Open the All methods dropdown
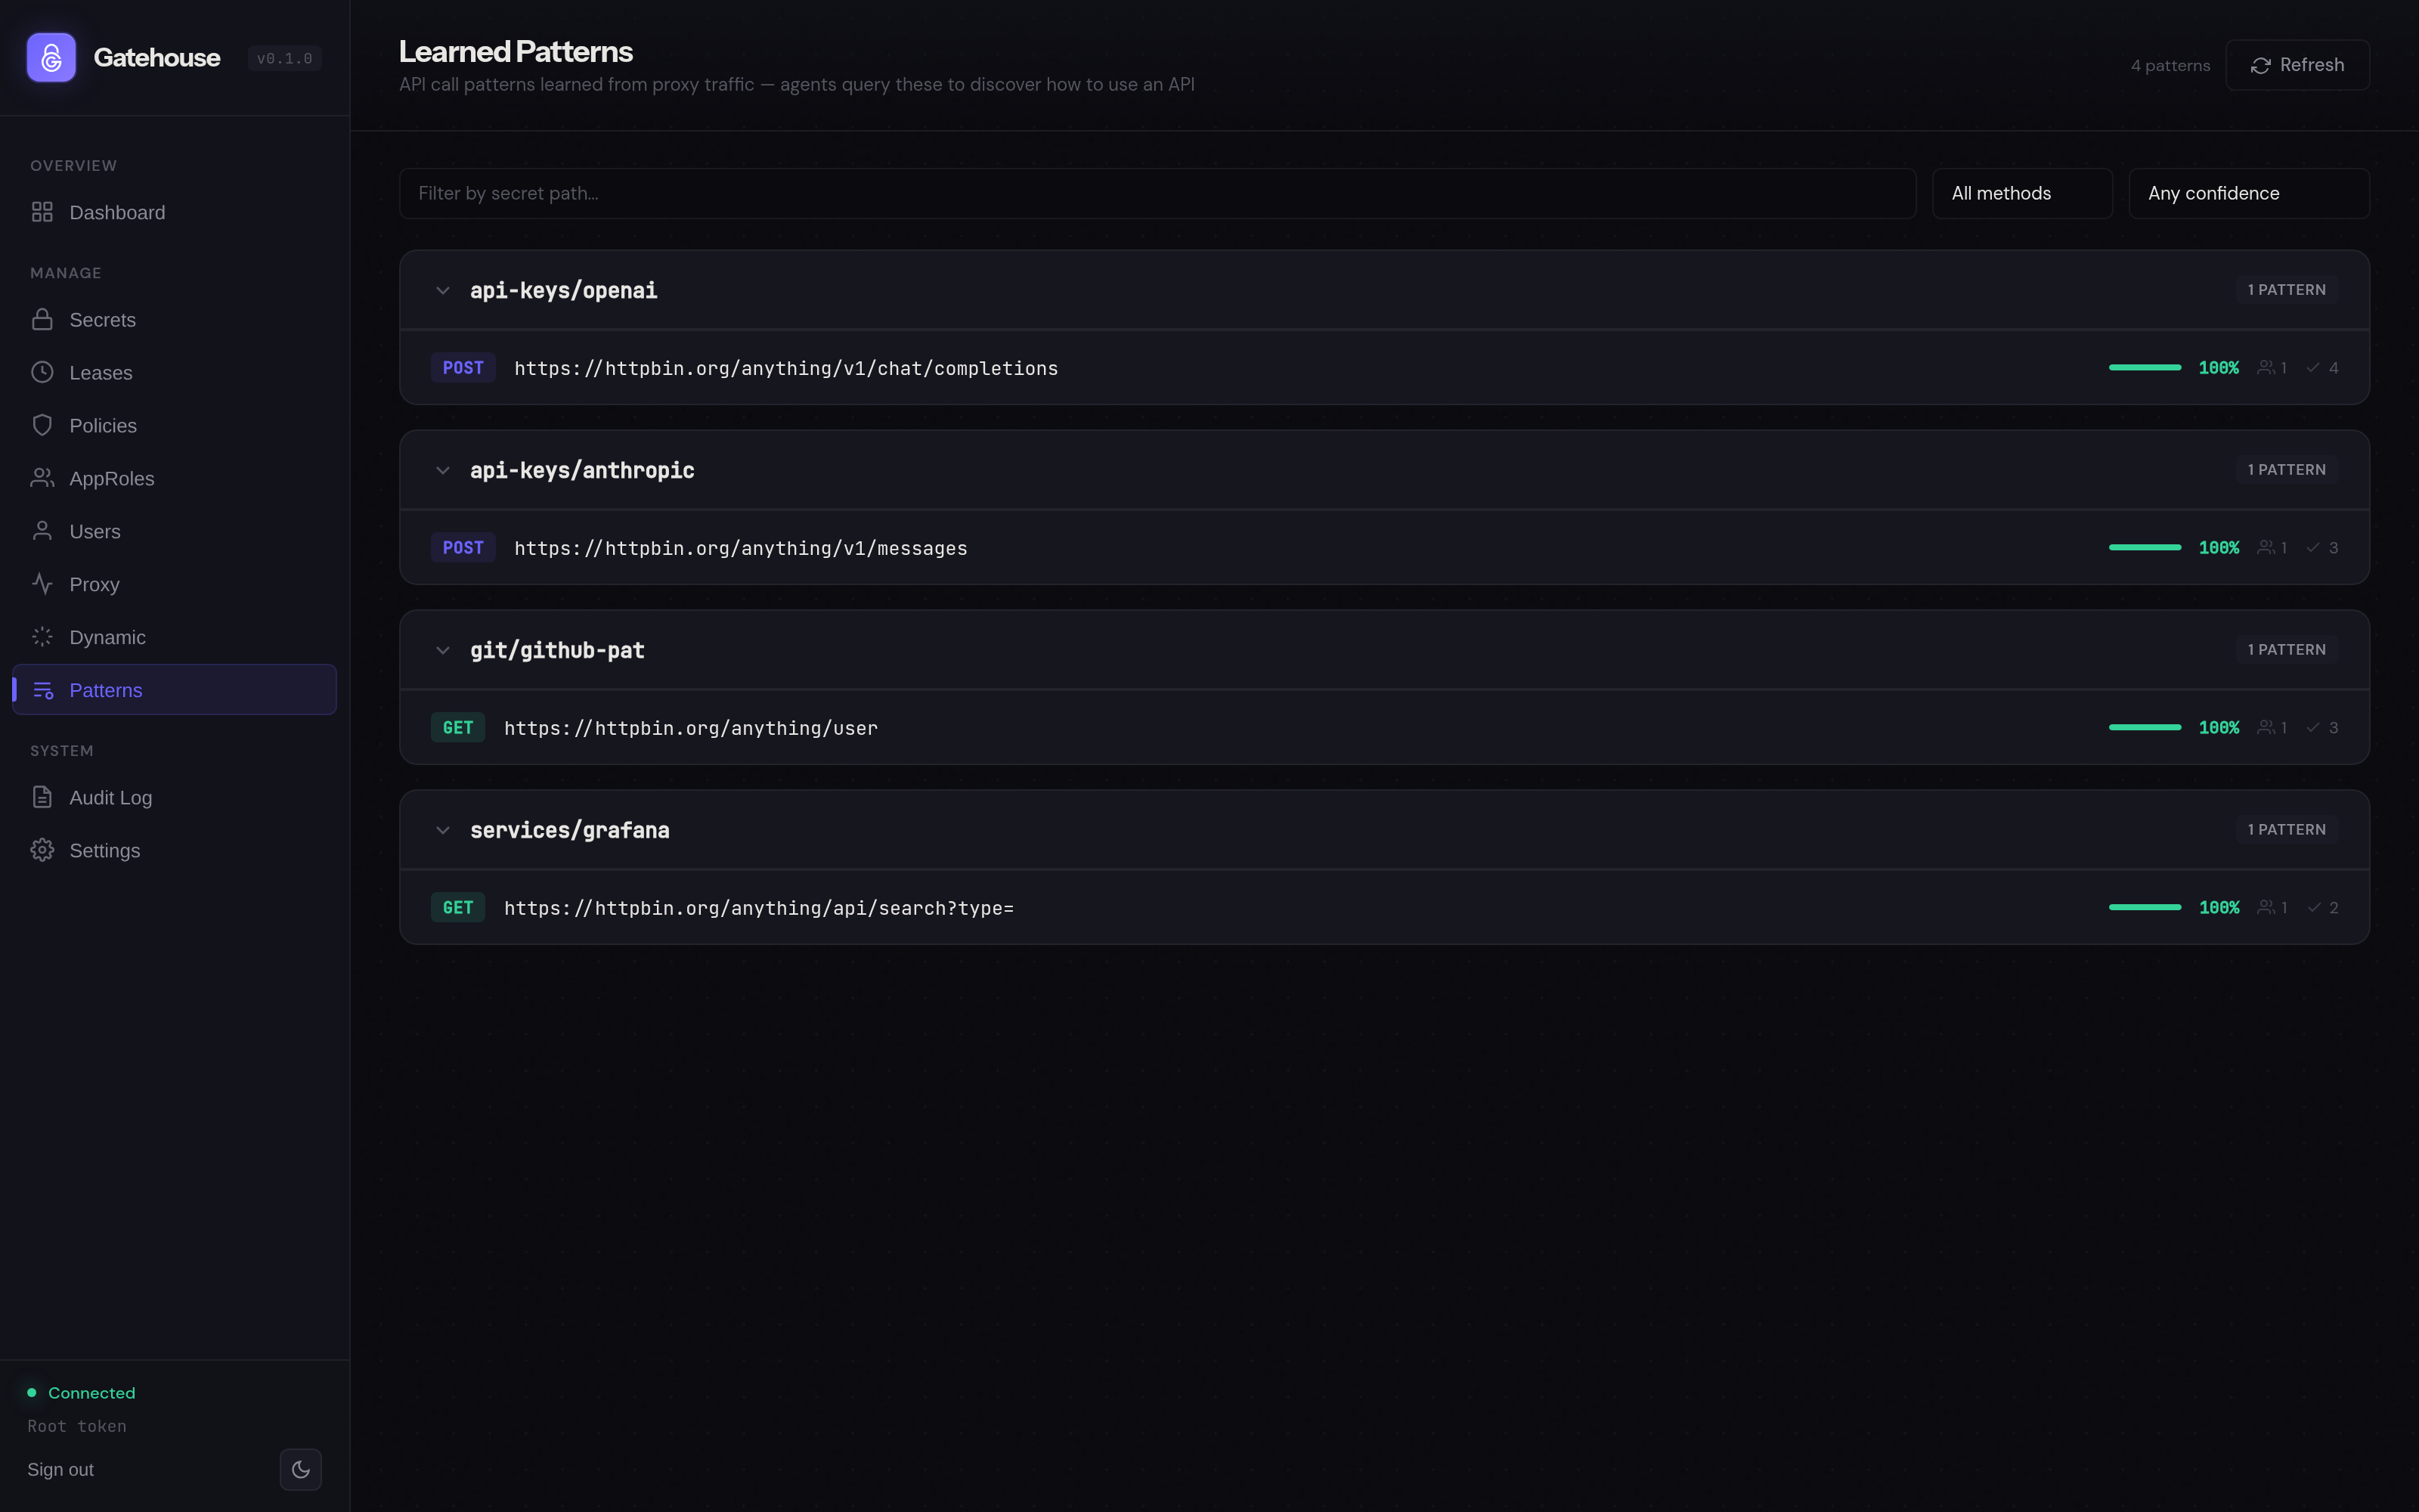Screen dimensions: 2419x1512 2021,194
